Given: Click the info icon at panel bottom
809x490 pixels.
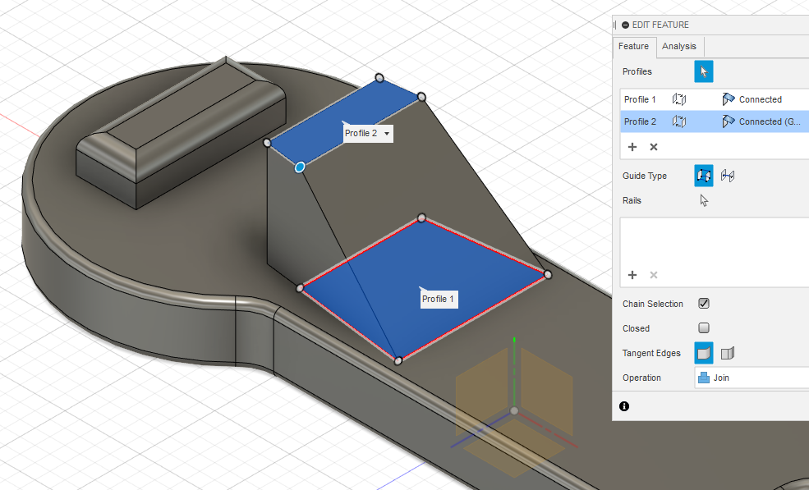Looking at the screenshot, I should tap(624, 406).
